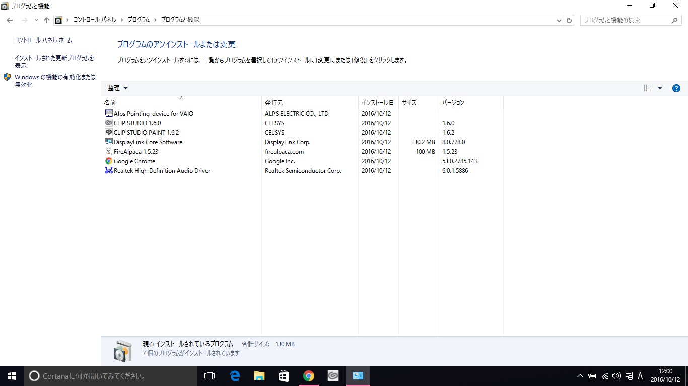This screenshot has height=386, width=688.
Task: Sort by バージョン column header
Action: coord(471,103)
